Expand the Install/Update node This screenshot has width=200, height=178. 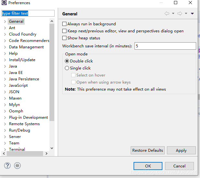pyautogui.click(x=5, y=60)
